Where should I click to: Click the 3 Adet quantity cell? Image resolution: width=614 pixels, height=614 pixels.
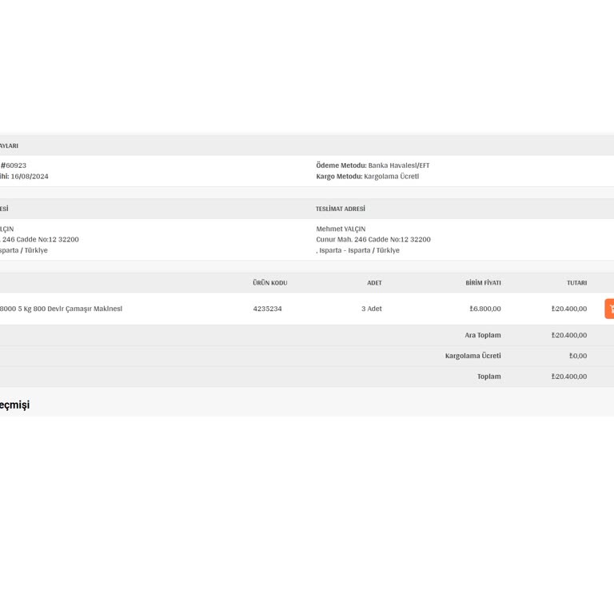point(371,309)
